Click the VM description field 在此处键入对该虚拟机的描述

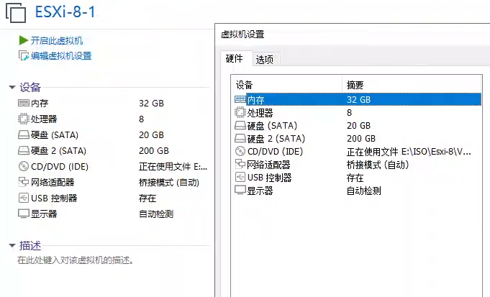[x=76, y=260]
